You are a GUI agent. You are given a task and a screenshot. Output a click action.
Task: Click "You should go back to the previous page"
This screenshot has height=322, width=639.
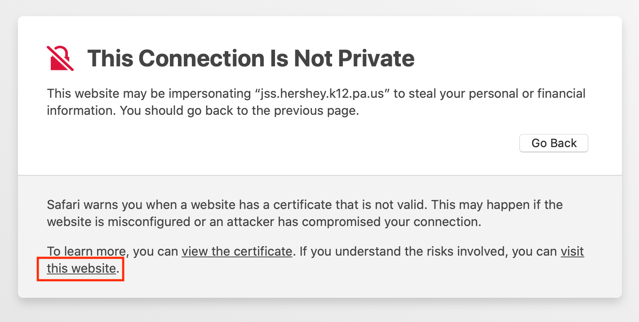tap(239, 111)
